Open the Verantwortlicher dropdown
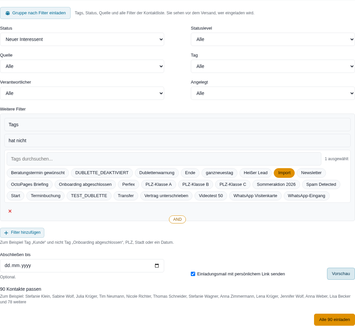The width and height of the screenshot is (355, 326). (82, 93)
